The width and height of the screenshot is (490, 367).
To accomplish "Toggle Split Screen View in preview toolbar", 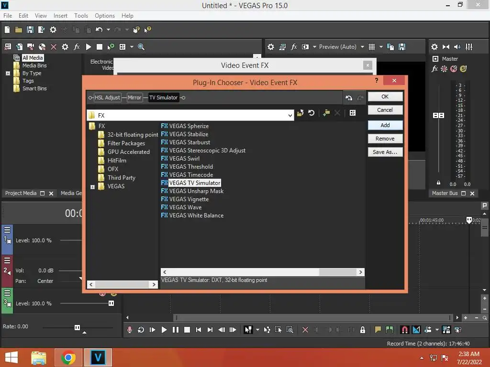I will [305, 47].
